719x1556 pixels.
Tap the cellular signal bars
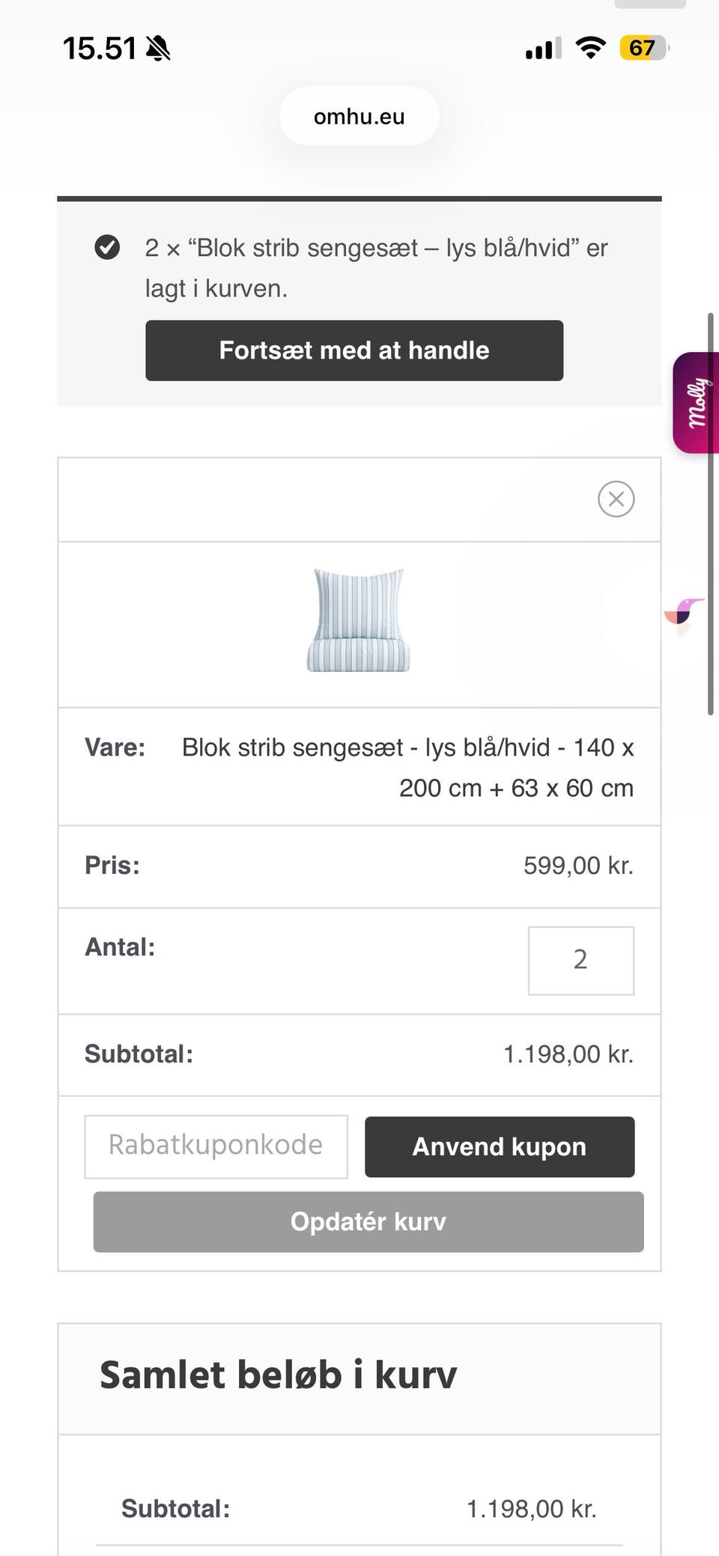[x=542, y=49]
